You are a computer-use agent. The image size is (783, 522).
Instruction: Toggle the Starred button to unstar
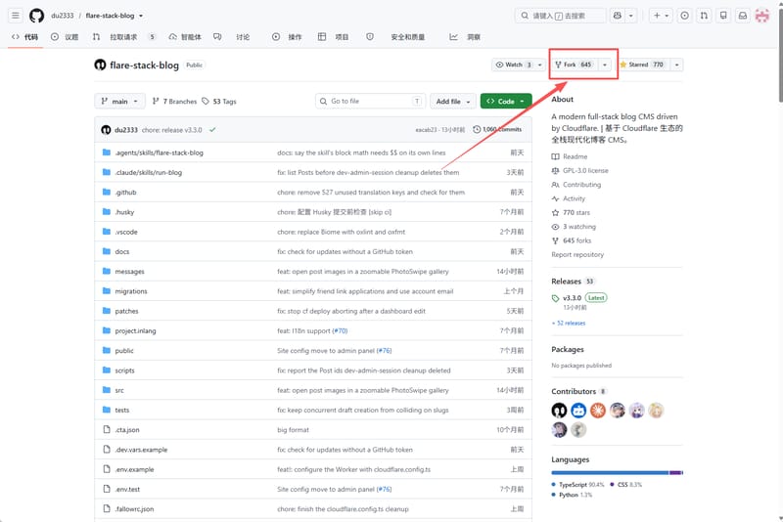coord(642,65)
